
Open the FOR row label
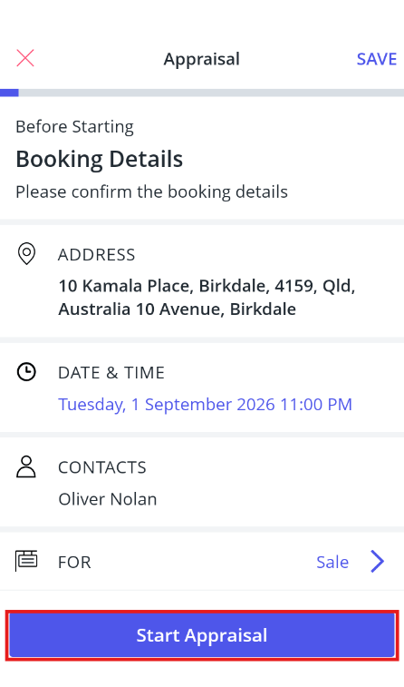(74, 562)
